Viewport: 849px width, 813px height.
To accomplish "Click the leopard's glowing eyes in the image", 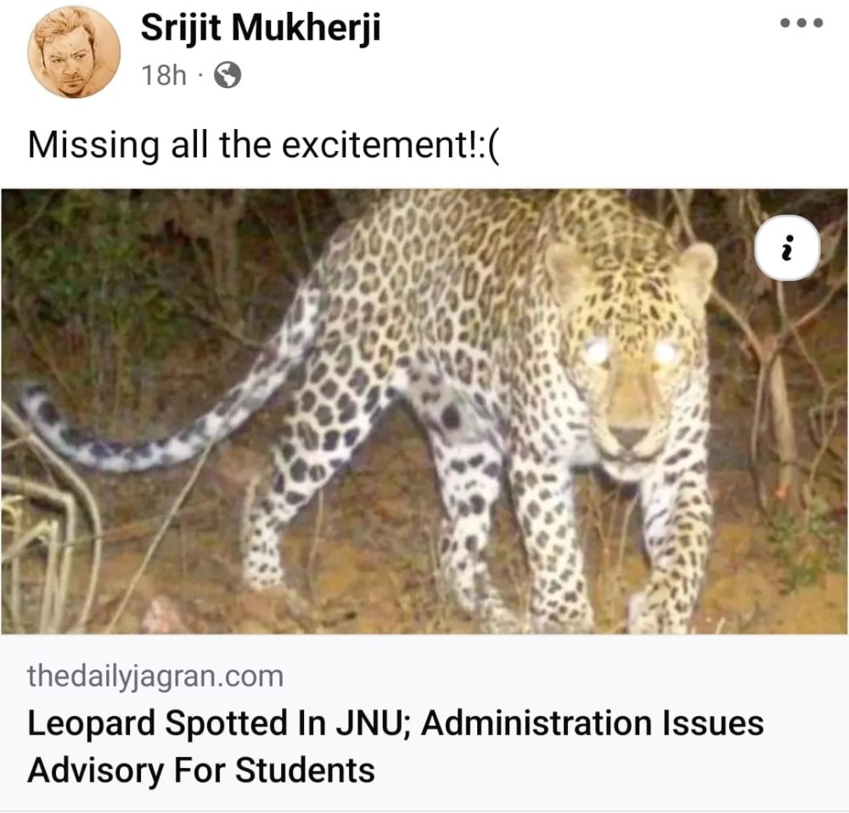I will (633, 351).
